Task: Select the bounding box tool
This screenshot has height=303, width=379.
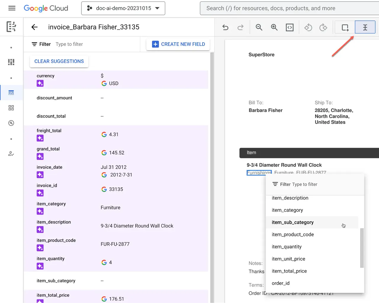Action: coord(345,28)
